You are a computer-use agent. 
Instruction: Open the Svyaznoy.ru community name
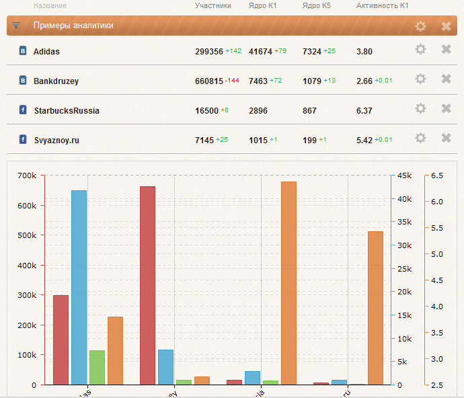click(x=56, y=141)
